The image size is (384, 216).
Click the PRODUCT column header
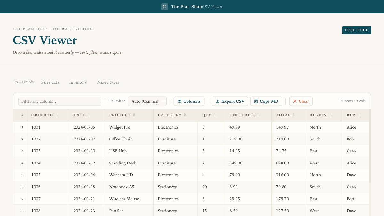pyautogui.click(x=129, y=115)
